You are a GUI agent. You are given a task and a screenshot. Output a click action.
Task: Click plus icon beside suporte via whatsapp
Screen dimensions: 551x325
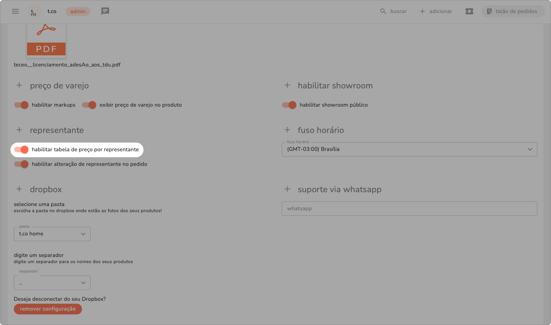click(x=287, y=189)
